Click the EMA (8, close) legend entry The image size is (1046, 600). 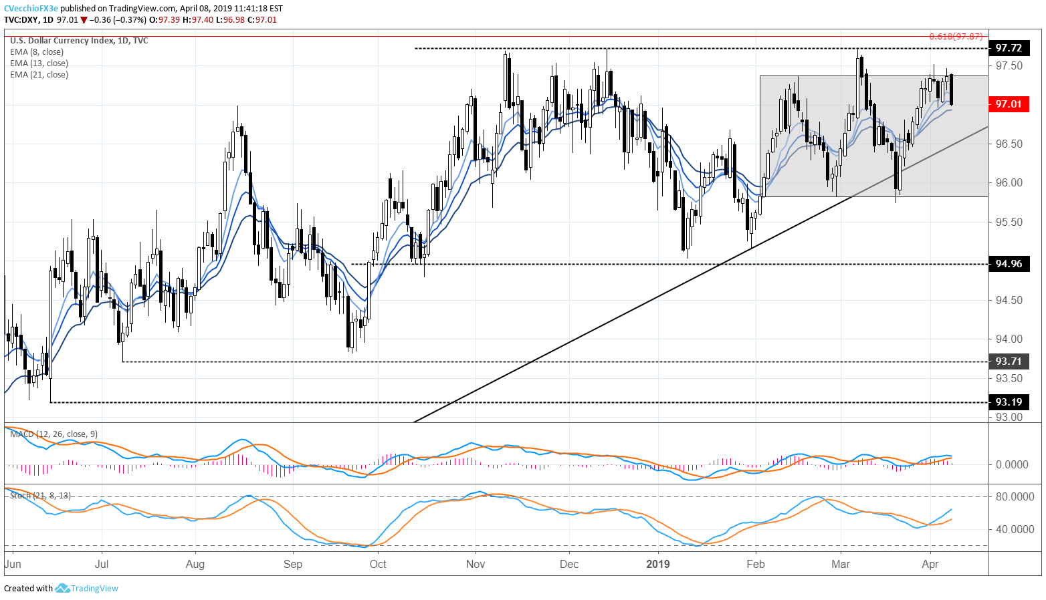[x=37, y=52]
